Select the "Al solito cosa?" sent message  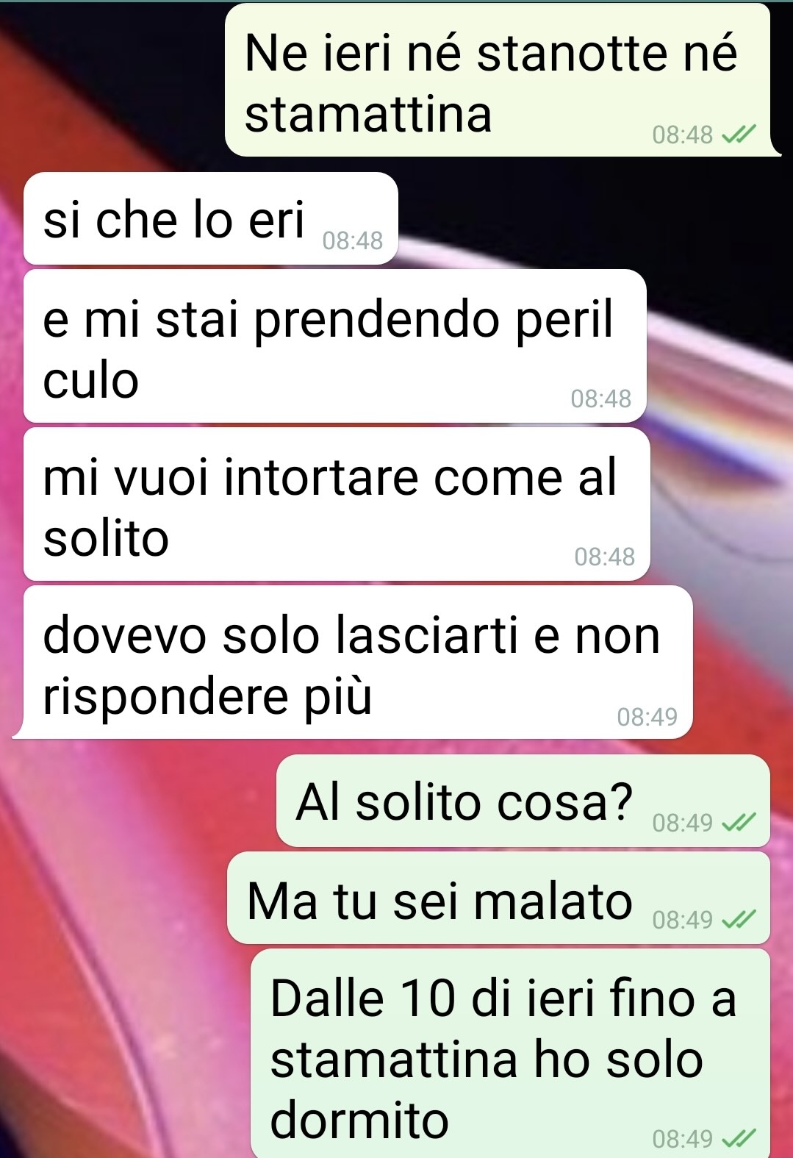click(x=523, y=801)
